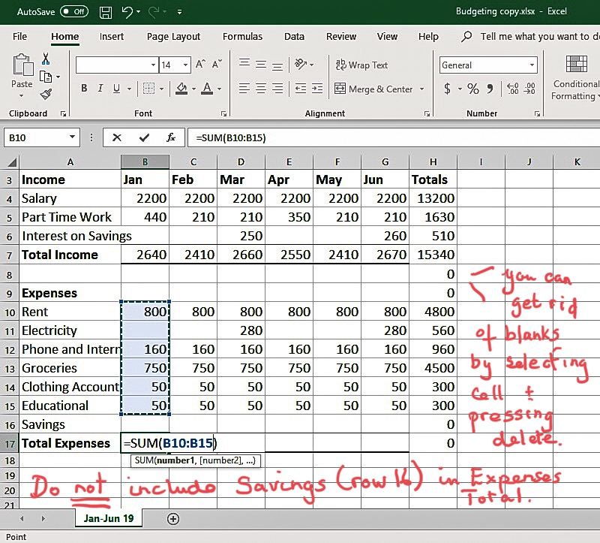The height and width of the screenshot is (543, 600).
Task: Add a new sheet with the plus button
Action: pos(172,518)
